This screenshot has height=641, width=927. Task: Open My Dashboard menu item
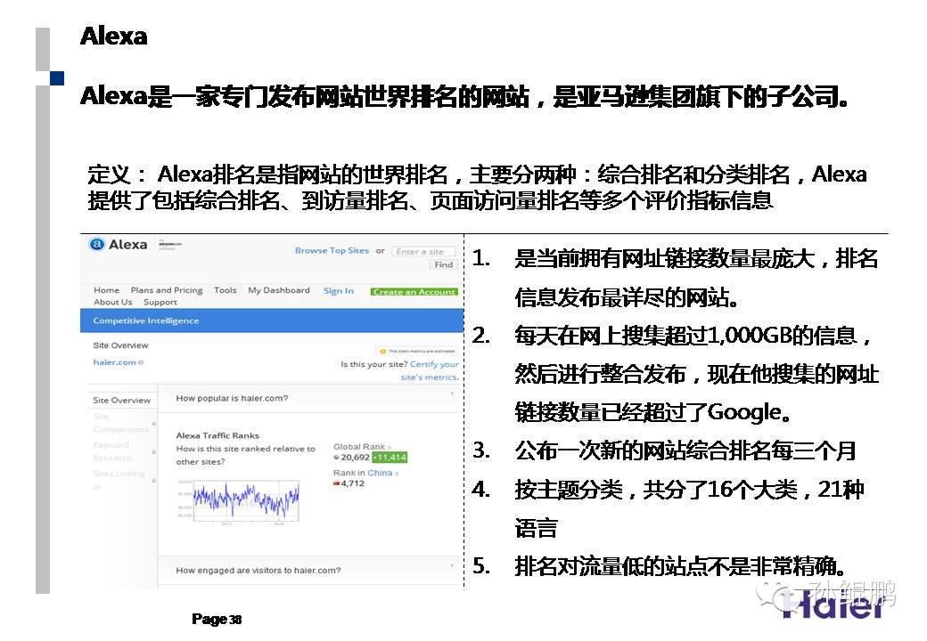coord(279,290)
